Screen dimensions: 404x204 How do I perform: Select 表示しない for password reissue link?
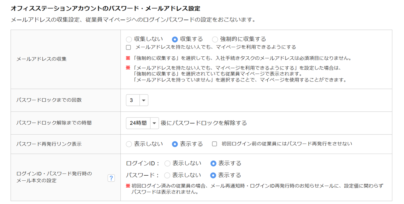click(129, 144)
